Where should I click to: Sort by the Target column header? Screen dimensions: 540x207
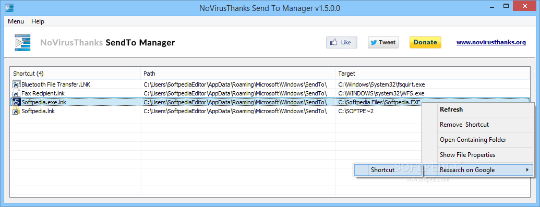432,74
